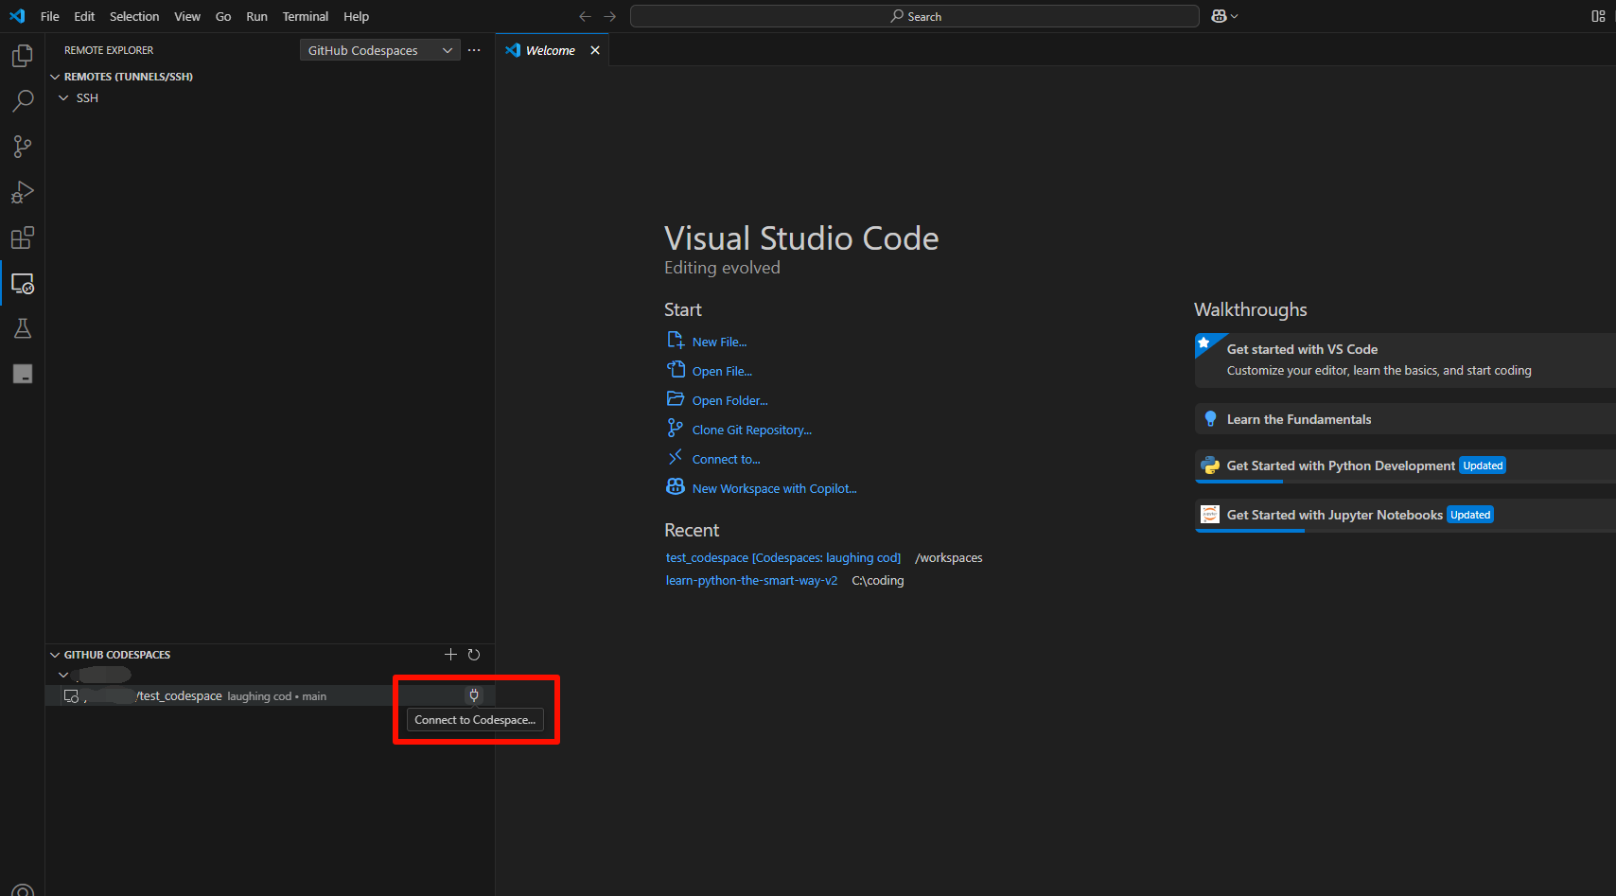Open the Search view in activity bar
1616x896 pixels.
click(x=23, y=101)
